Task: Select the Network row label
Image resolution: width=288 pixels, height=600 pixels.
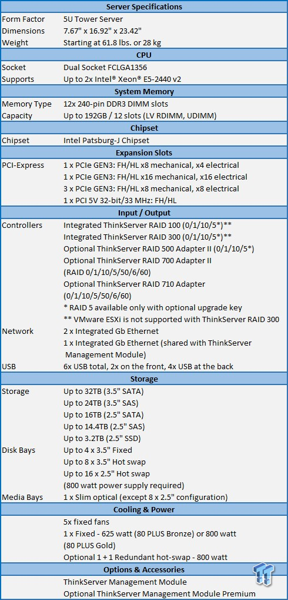Action: [18, 331]
